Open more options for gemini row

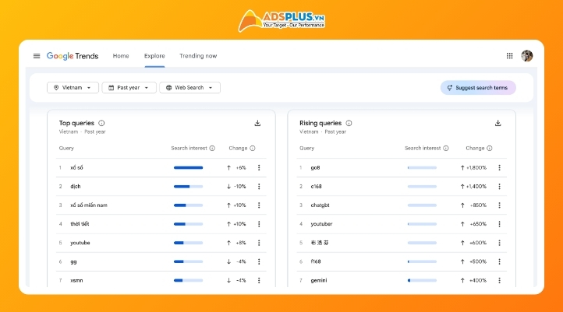click(x=499, y=280)
